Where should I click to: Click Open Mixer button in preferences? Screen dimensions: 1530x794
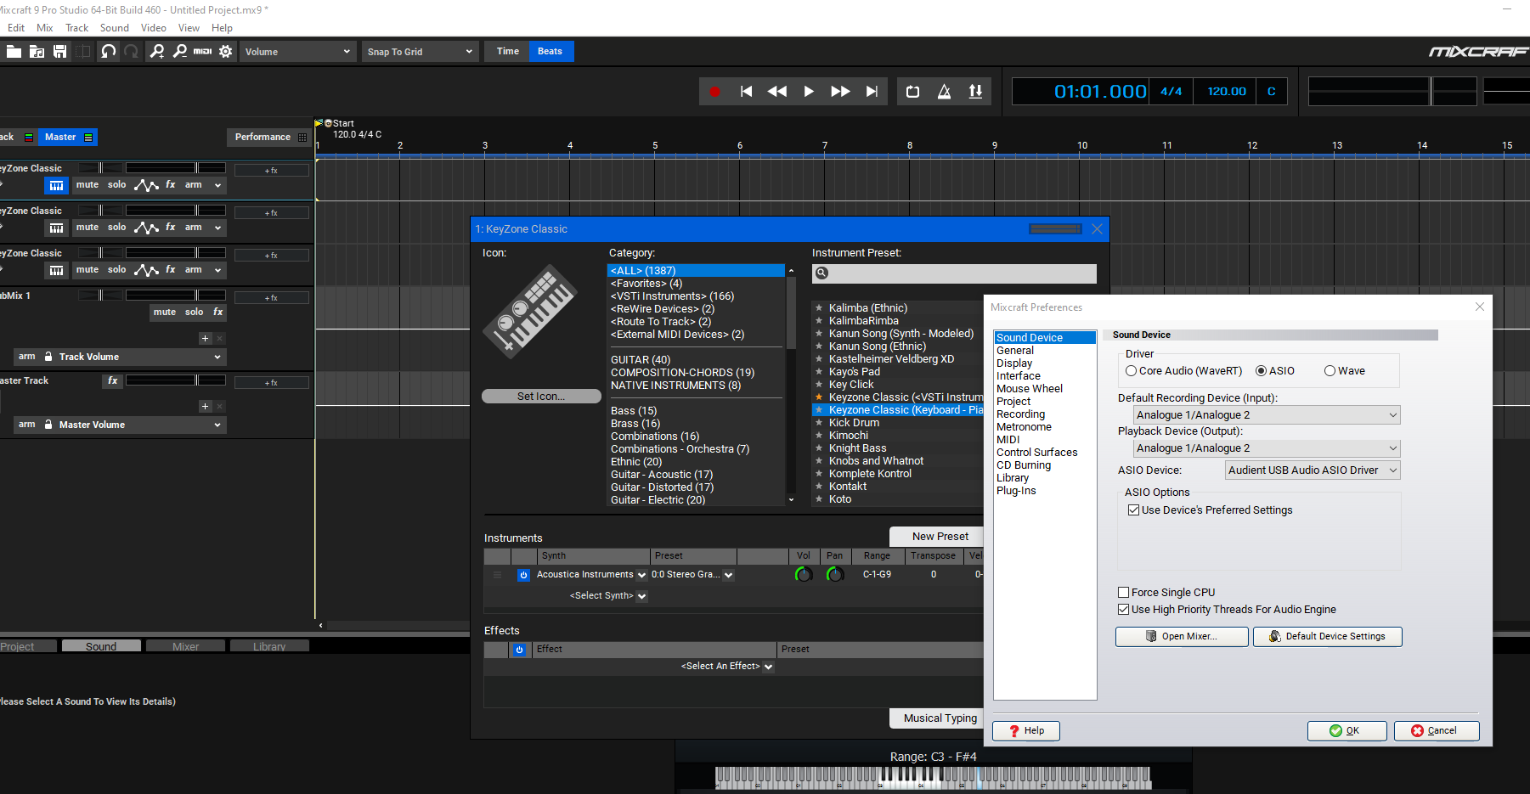click(x=1182, y=637)
